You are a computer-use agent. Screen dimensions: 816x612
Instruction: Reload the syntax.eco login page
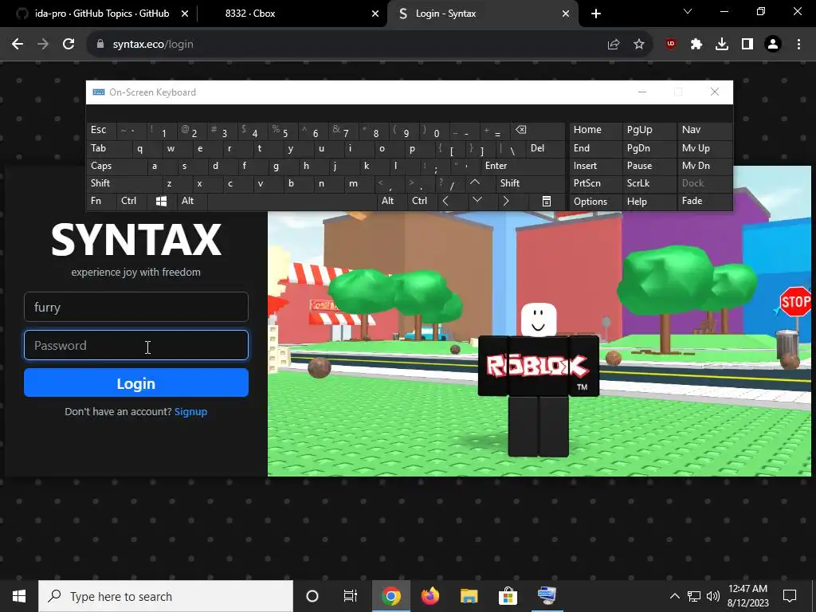point(69,45)
